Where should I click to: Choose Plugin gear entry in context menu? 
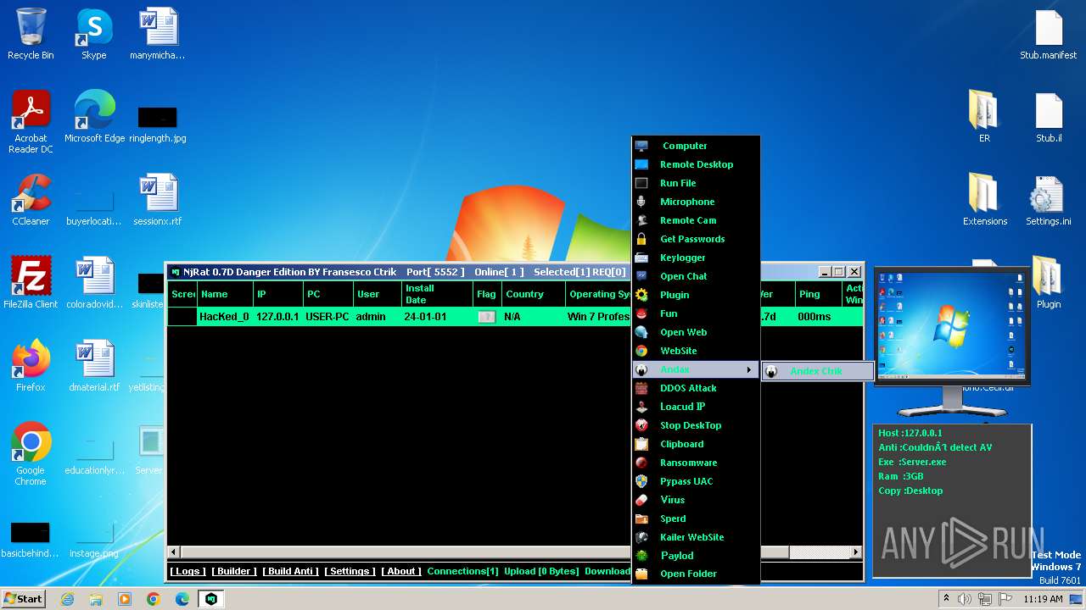click(x=696, y=295)
